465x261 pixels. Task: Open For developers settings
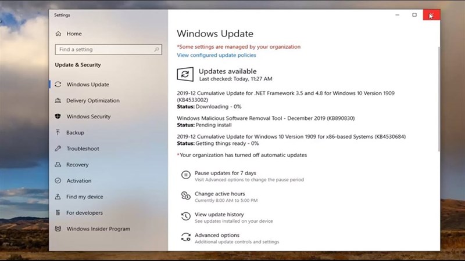coord(84,212)
